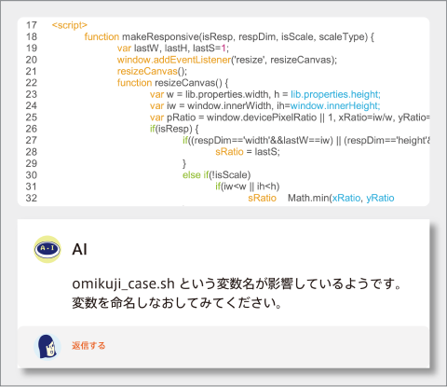Image resolution: width=447 pixels, height=387 pixels.
Task: Select line number 17 in the code
Action: [32, 25]
